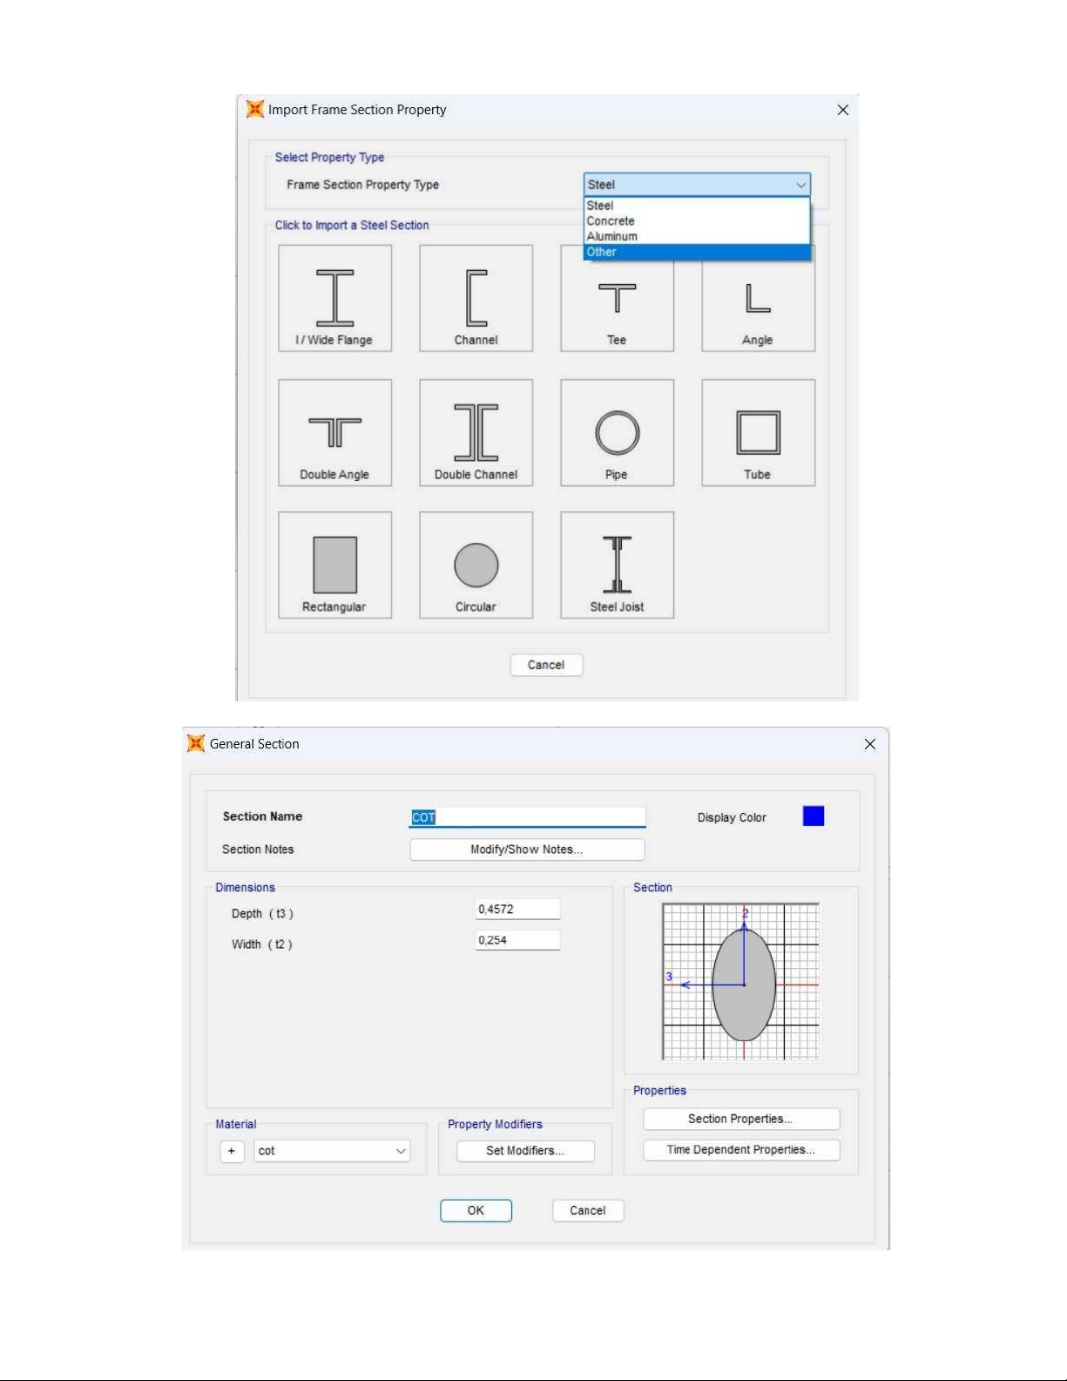
Task: Select the Pipe section icon
Action: click(x=617, y=432)
